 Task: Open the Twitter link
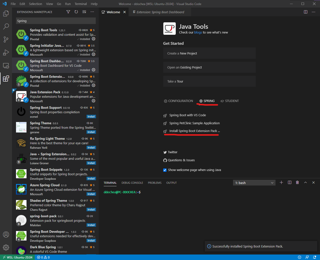coord(172,152)
